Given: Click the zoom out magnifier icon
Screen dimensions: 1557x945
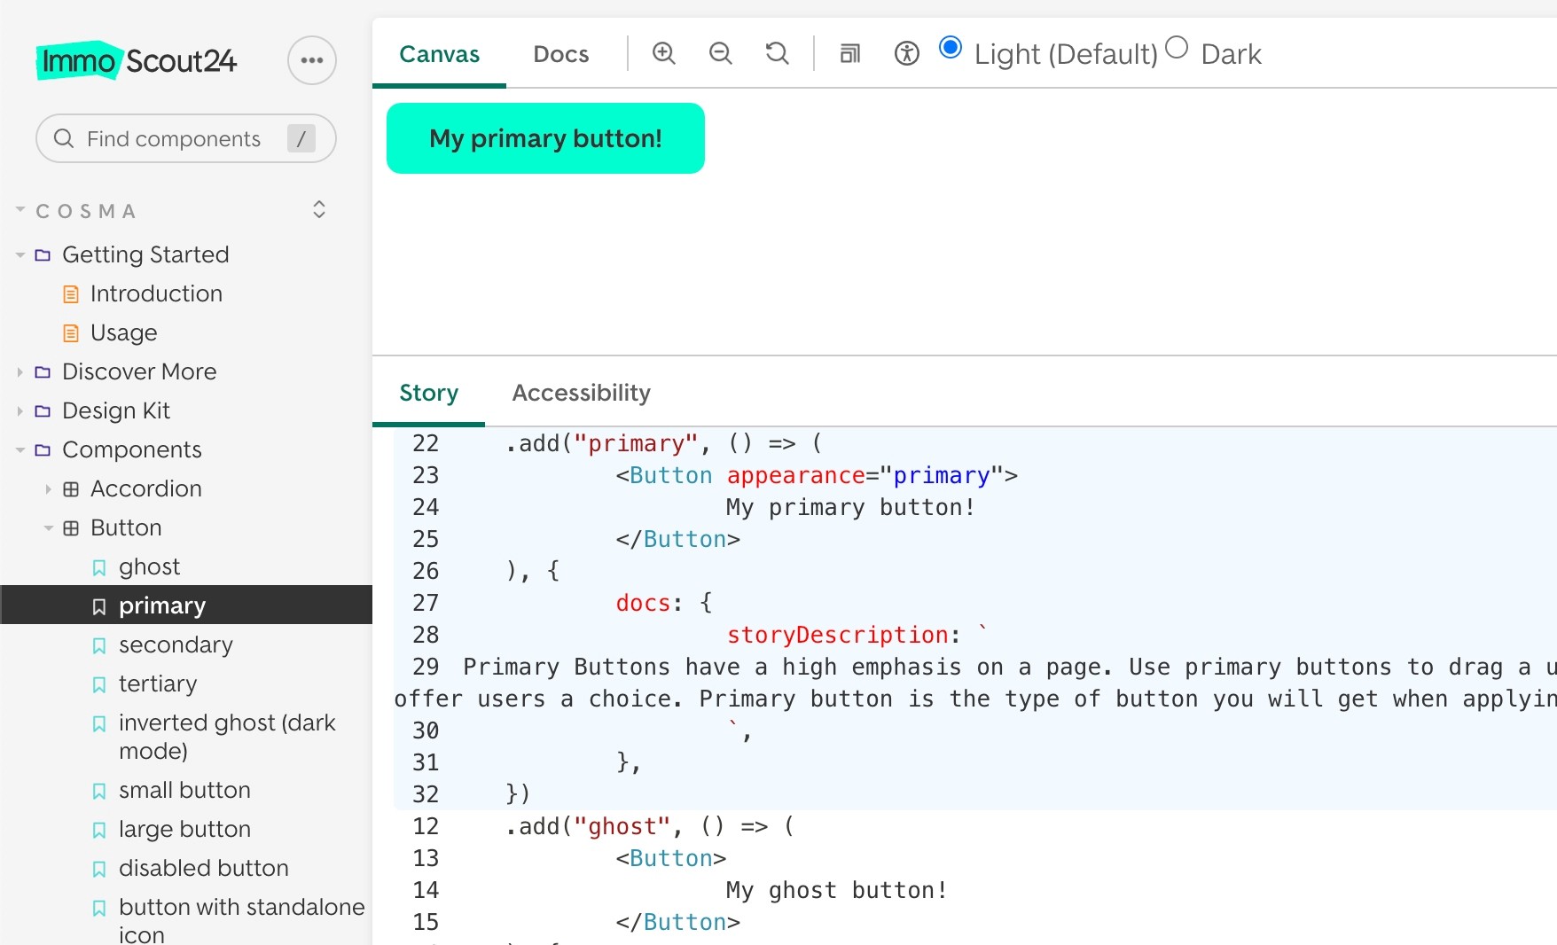Looking at the screenshot, I should click(x=720, y=53).
